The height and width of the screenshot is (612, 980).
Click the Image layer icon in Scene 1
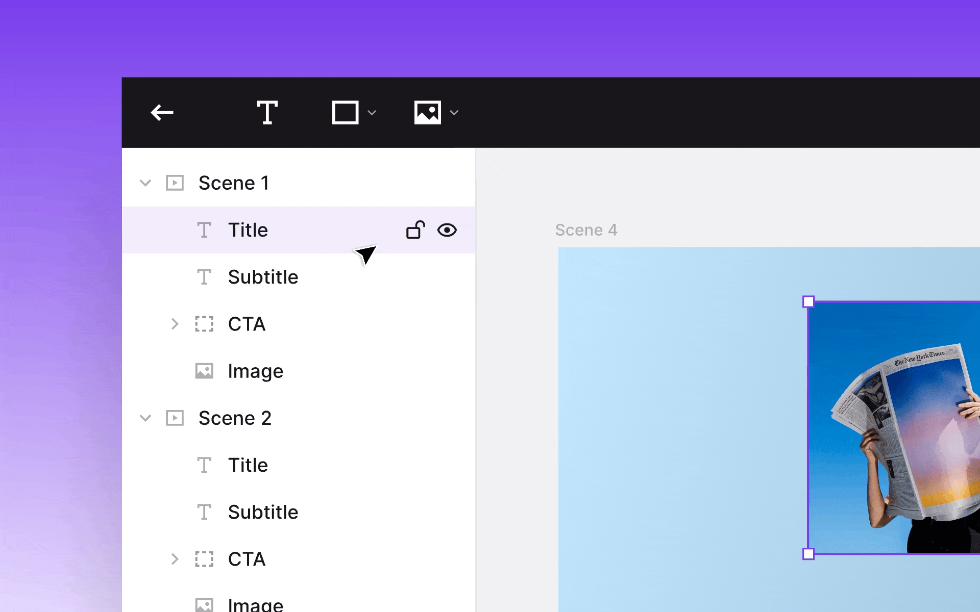204,371
